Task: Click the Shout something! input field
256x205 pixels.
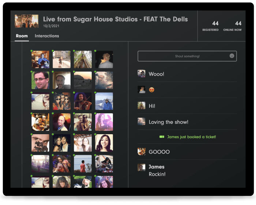Action: (187, 56)
